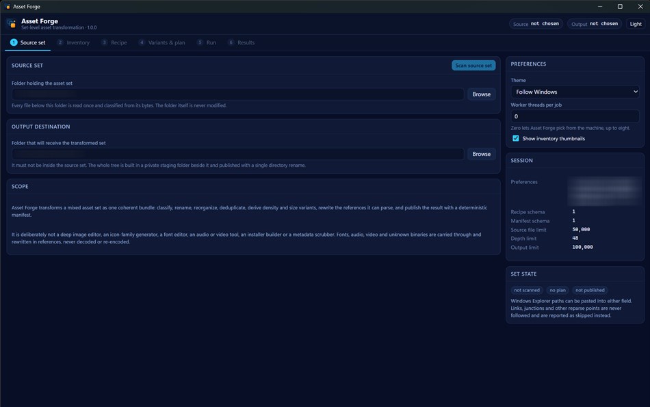This screenshot has height=407, width=650.
Task: Maximize the Asset Forge window
Action: [x=620, y=7]
